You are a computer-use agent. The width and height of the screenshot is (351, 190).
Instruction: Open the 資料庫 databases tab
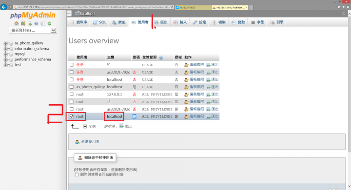79,22
